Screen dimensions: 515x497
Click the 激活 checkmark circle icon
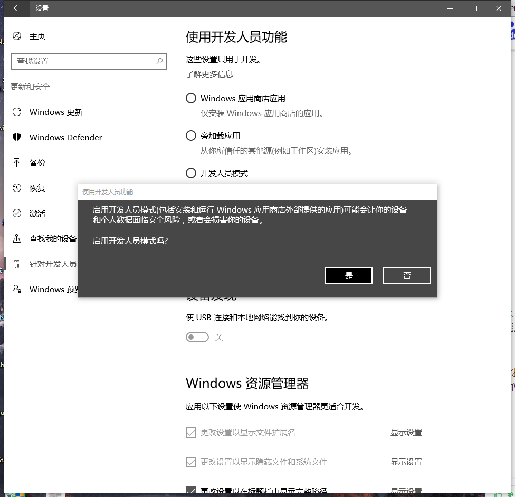click(x=17, y=213)
